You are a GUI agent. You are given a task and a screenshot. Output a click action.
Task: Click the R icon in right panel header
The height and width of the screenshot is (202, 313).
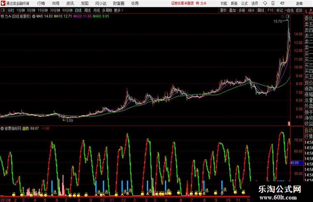[x=311, y=10]
